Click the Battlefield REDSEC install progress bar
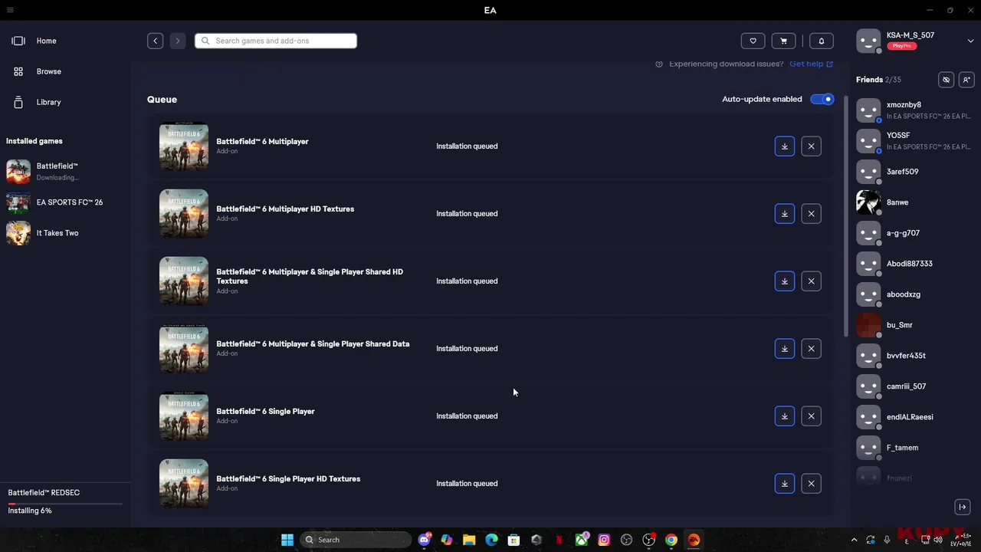Viewport: 981px width, 552px height. click(65, 504)
